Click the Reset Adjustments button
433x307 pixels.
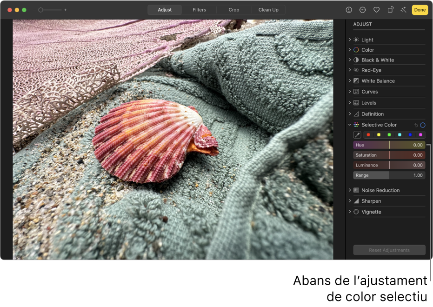[x=389, y=250]
